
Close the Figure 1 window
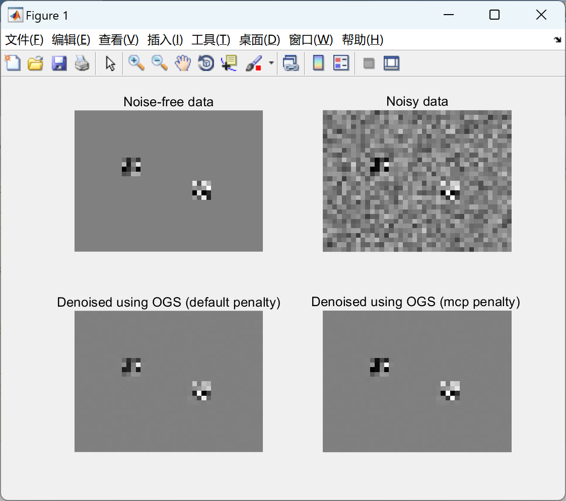pyautogui.click(x=541, y=15)
